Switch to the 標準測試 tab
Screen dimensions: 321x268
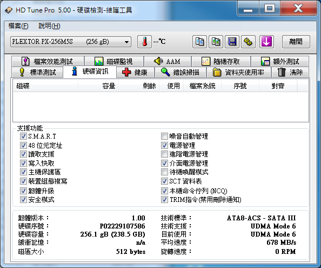(x=37, y=72)
